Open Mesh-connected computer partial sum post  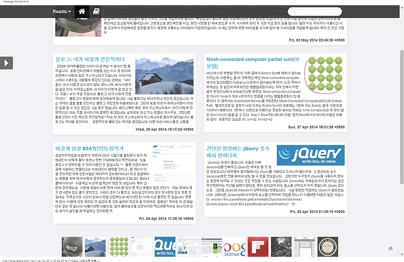(253, 63)
